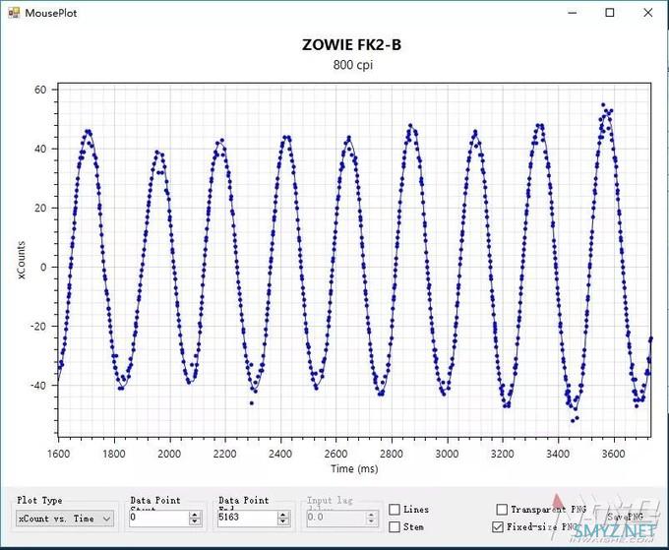Maximize the MousePlot window
Image resolution: width=669 pixels, height=550 pixels.
610,13
